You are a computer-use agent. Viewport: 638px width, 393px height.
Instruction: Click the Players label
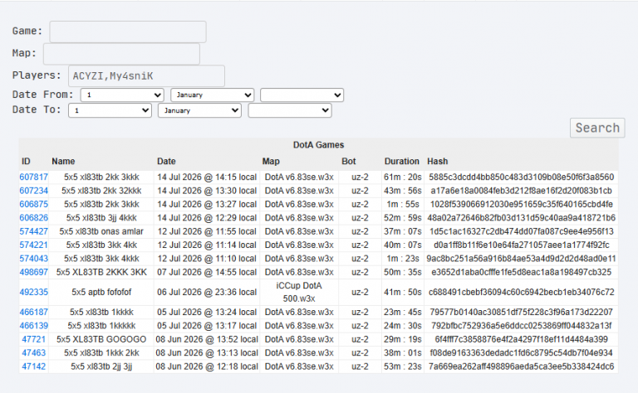coord(37,75)
